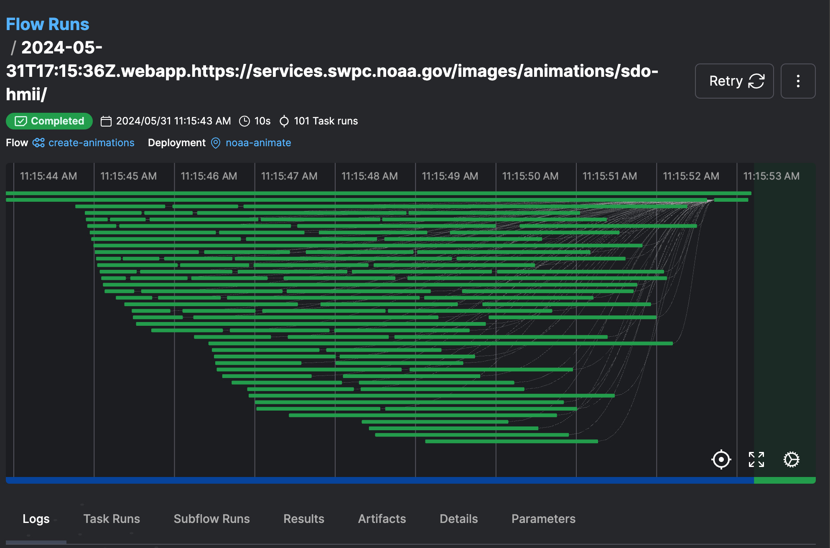The width and height of the screenshot is (830, 548).
Task: Click the 11:15:47 AM timeline marker
Action: (x=289, y=176)
